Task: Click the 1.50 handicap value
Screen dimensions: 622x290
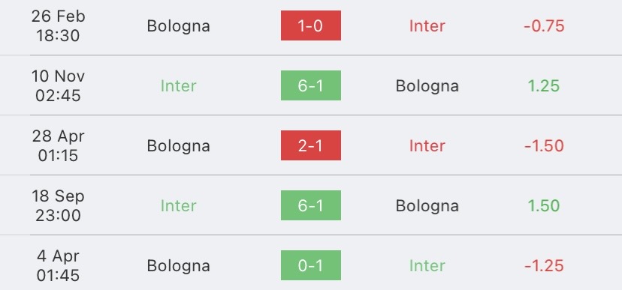Action: pos(544,206)
